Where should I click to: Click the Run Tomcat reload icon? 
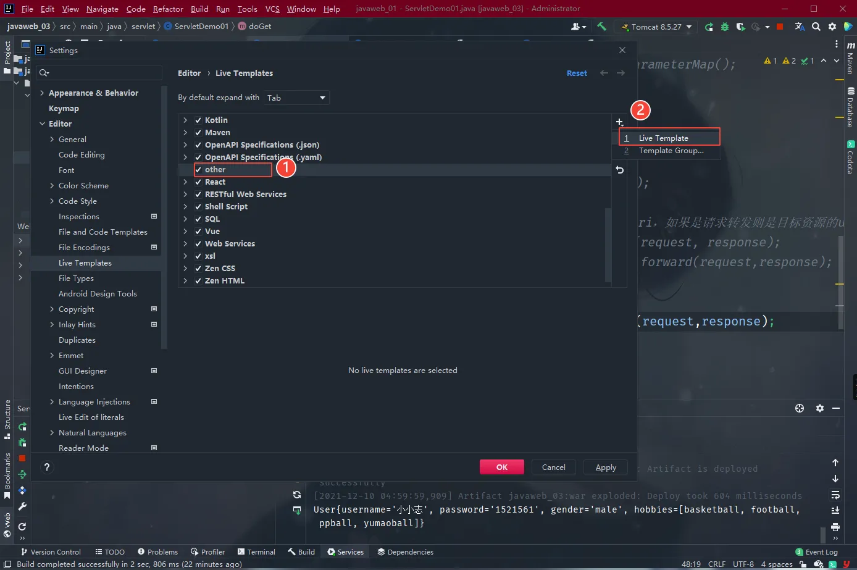coord(709,27)
